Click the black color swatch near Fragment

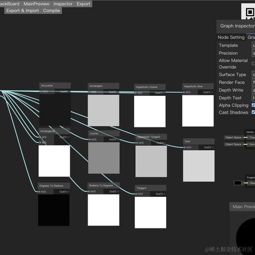[x=238, y=183]
